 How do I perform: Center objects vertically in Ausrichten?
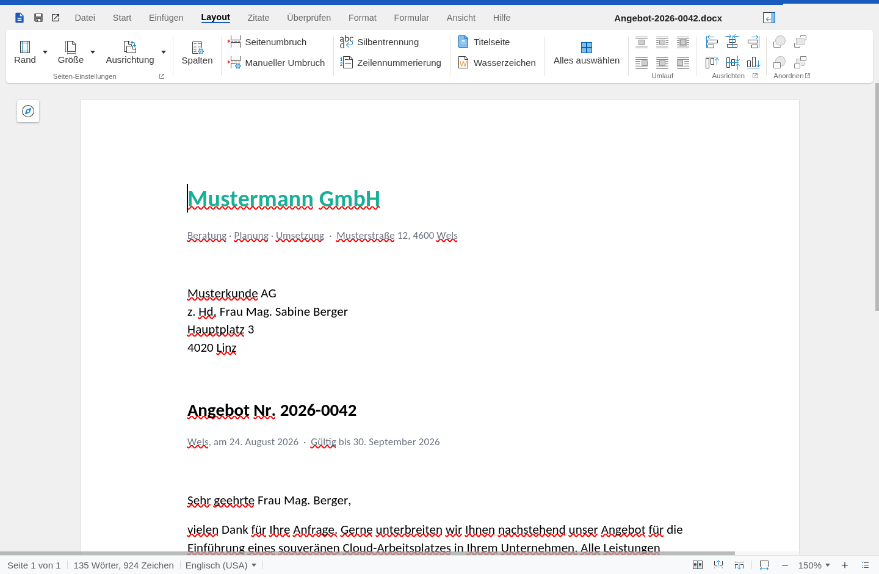tap(733, 62)
